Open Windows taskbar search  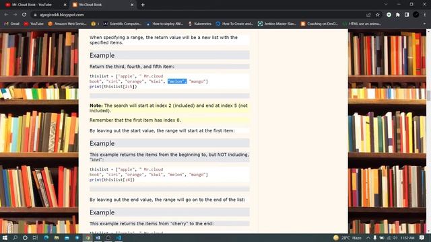click(15, 237)
